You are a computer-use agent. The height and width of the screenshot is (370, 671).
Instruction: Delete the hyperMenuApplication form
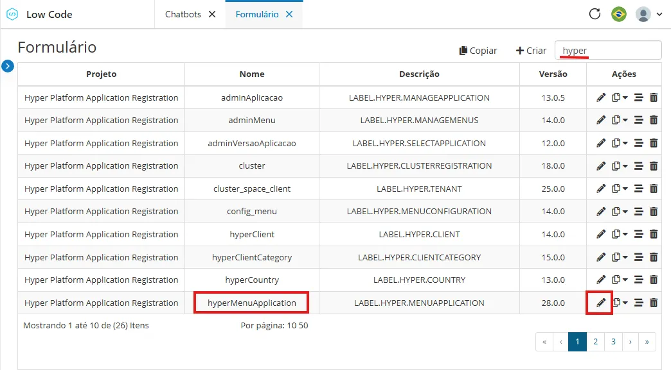[654, 303]
